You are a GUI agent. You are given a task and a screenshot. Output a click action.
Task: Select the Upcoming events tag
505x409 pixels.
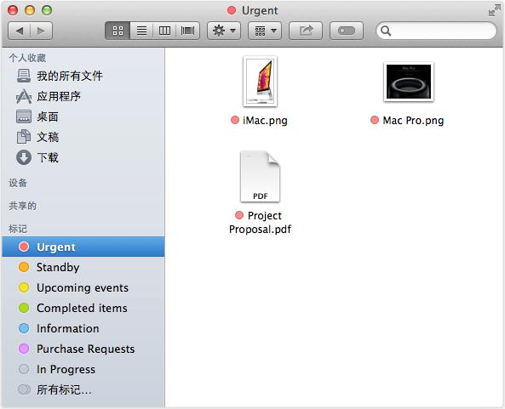[x=83, y=287]
